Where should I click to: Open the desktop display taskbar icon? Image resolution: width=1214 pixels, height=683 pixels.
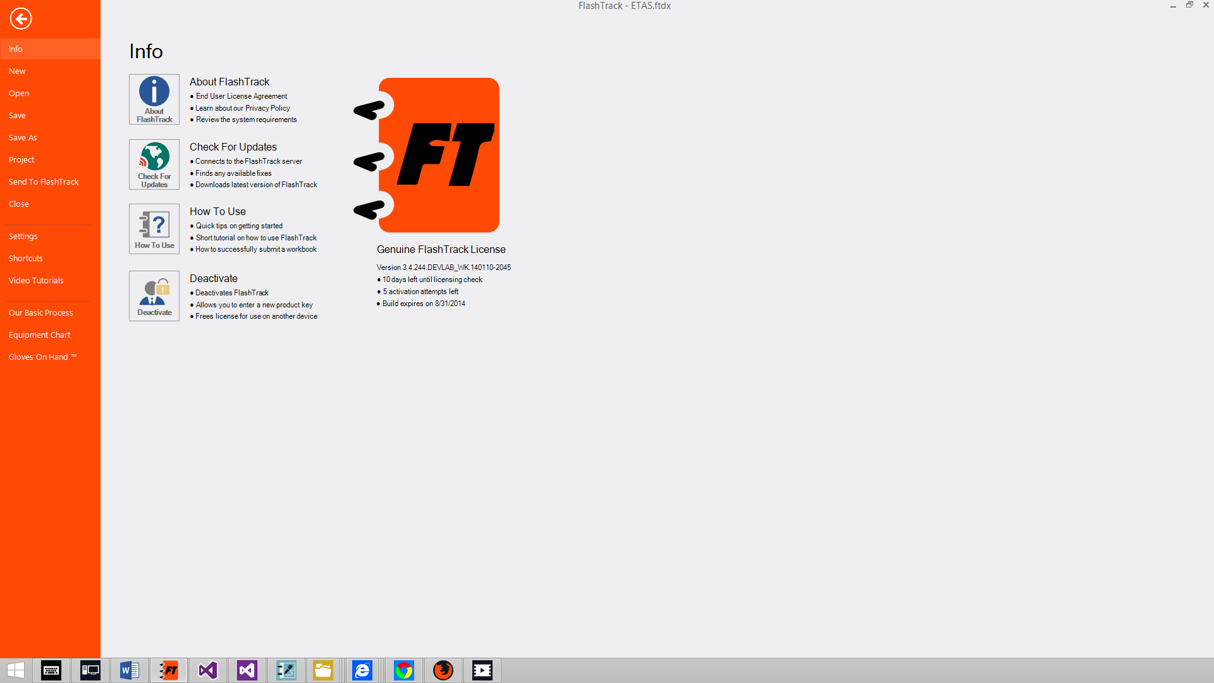(90, 670)
